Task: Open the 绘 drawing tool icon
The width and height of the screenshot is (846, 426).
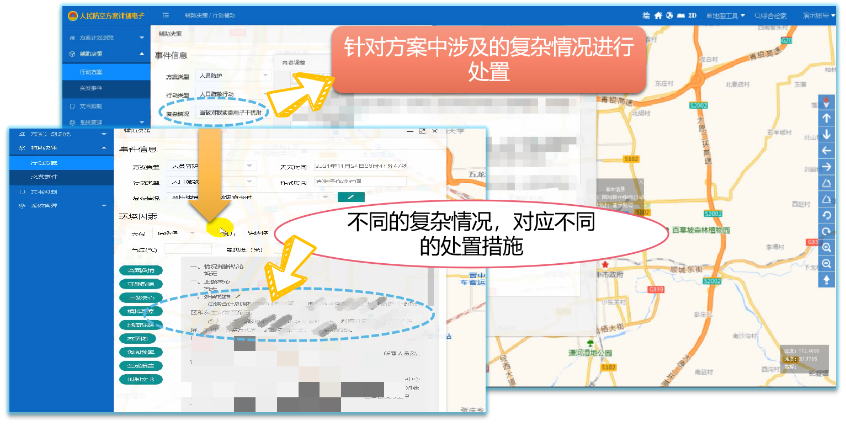Action: pos(646,15)
